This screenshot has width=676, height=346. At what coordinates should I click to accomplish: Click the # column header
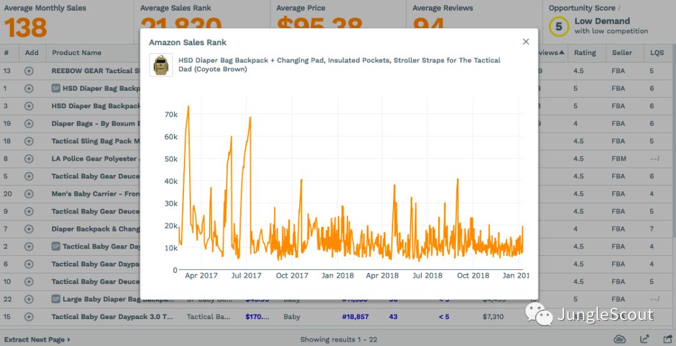pos(6,53)
